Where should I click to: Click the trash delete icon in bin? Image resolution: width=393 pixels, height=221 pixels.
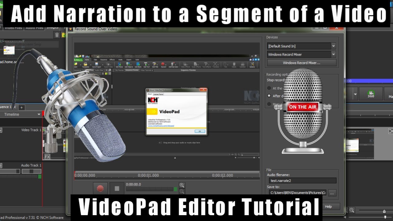click(x=57, y=35)
